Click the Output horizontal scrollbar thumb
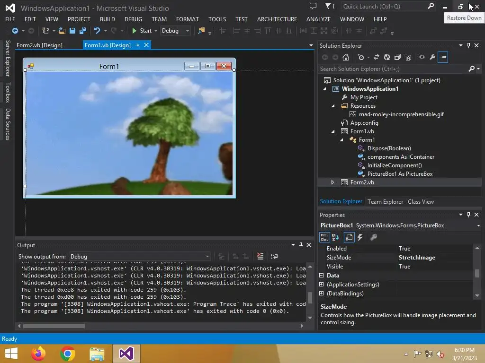 [54, 326]
